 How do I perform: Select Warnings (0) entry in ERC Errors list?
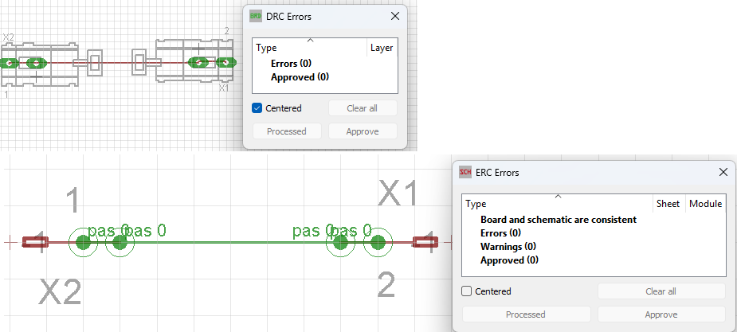pos(508,247)
